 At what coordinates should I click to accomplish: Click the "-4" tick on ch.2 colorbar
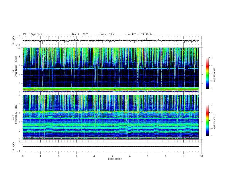(211, 113)
